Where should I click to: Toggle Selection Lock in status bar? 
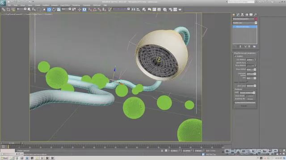coord(162,151)
